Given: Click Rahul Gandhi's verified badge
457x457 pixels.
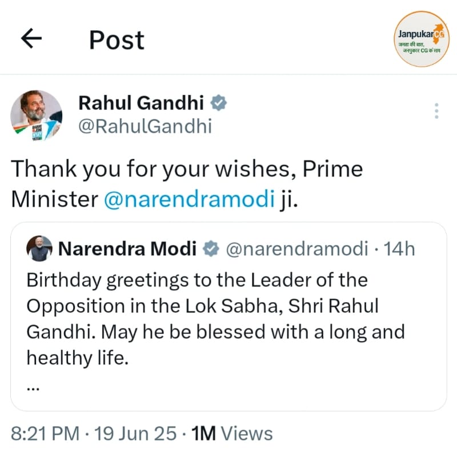Looking at the screenshot, I should tap(220, 103).
